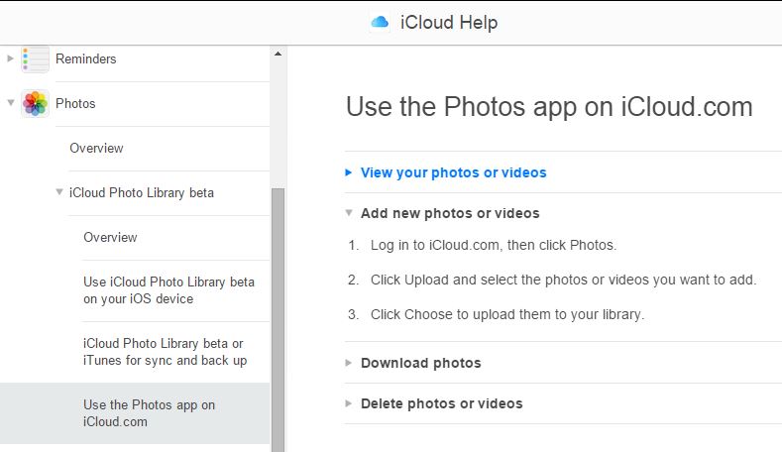Screen dimensions: 782x452
Task: Click the Download photos heading
Action: pos(420,363)
